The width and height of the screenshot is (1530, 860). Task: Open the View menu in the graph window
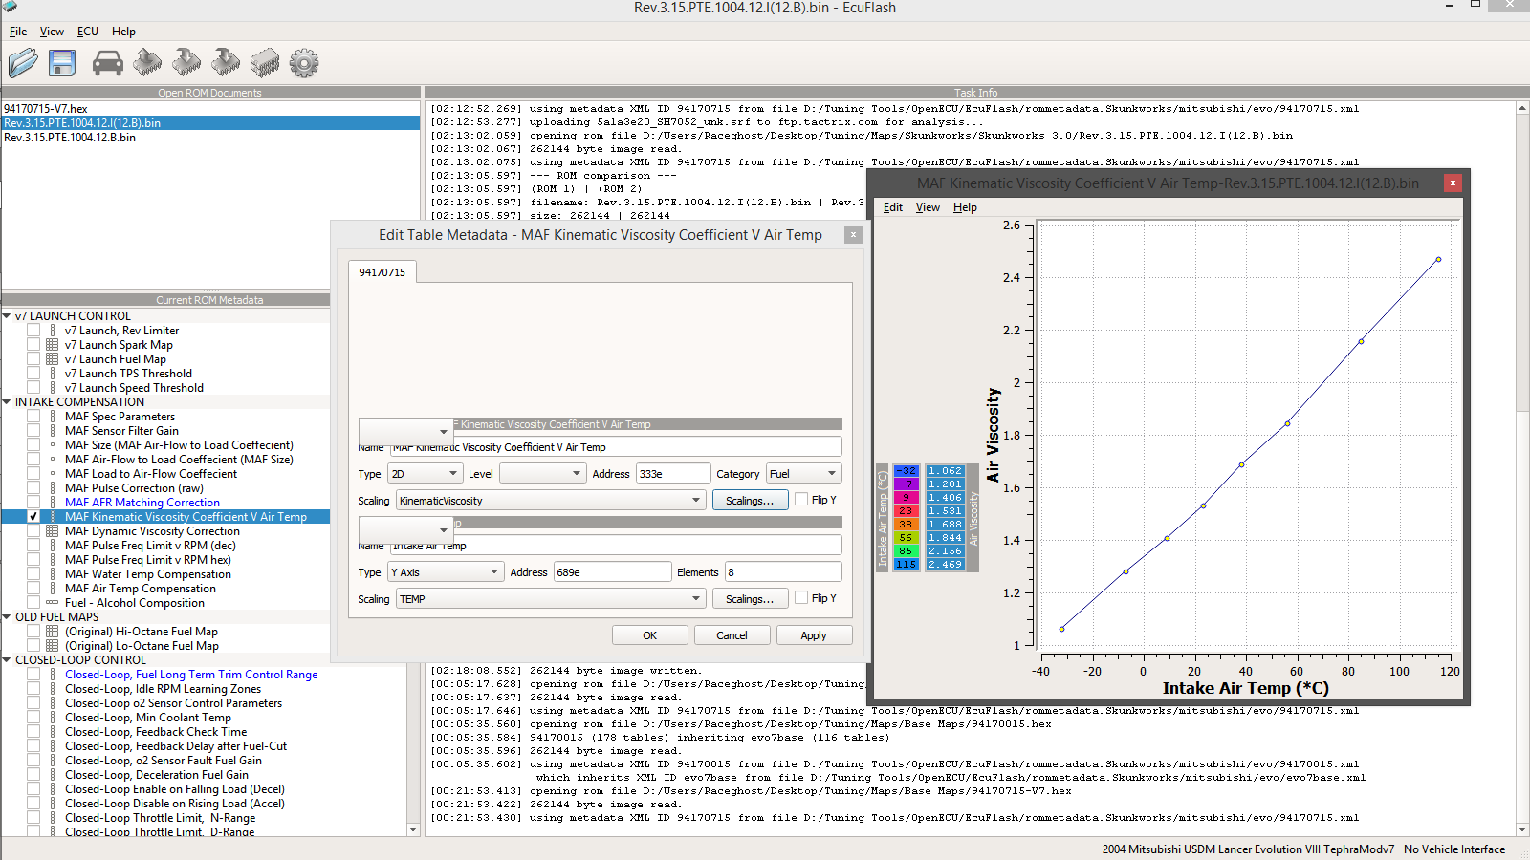(x=927, y=207)
